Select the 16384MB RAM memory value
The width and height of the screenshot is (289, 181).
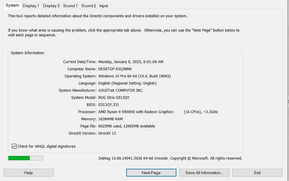point(111,119)
